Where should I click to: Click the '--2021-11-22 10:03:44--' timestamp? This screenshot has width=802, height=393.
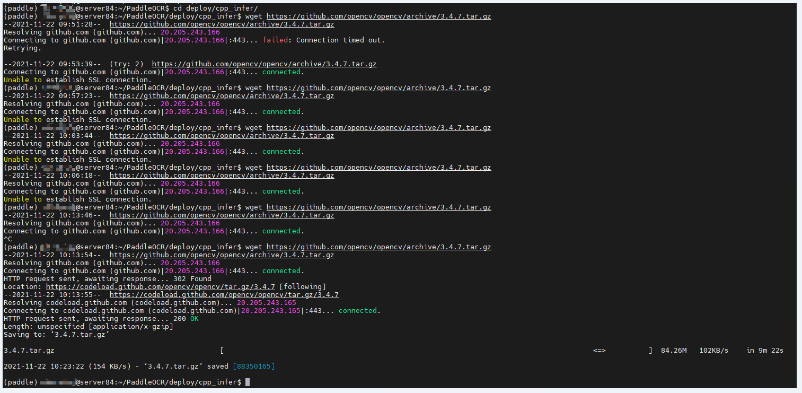[52, 136]
